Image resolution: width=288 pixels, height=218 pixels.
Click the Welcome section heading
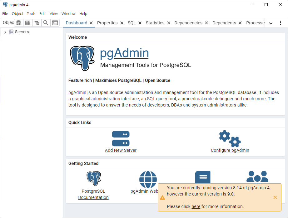77,37
